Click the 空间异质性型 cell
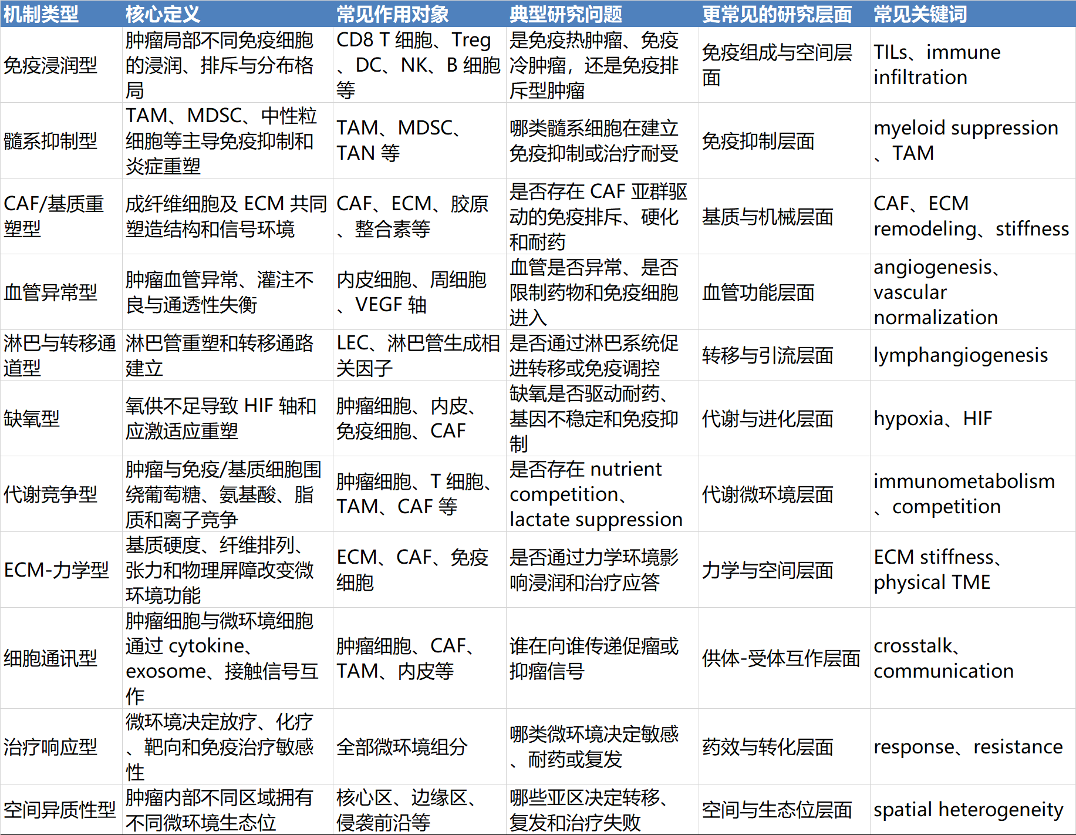The image size is (1076, 835). pos(60,810)
